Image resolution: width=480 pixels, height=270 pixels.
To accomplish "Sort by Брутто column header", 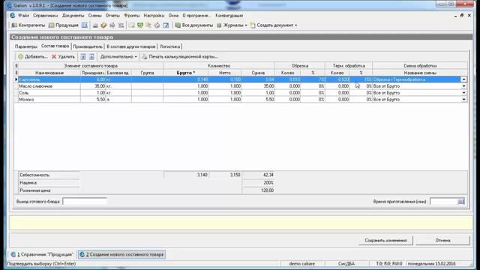I will click(185, 73).
